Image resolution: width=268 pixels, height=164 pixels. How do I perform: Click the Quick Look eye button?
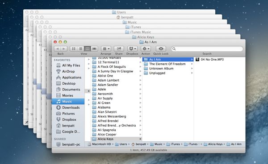tap(161, 49)
